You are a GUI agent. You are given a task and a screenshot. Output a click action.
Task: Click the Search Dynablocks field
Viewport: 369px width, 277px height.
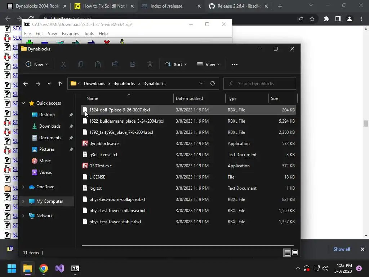[260, 84]
